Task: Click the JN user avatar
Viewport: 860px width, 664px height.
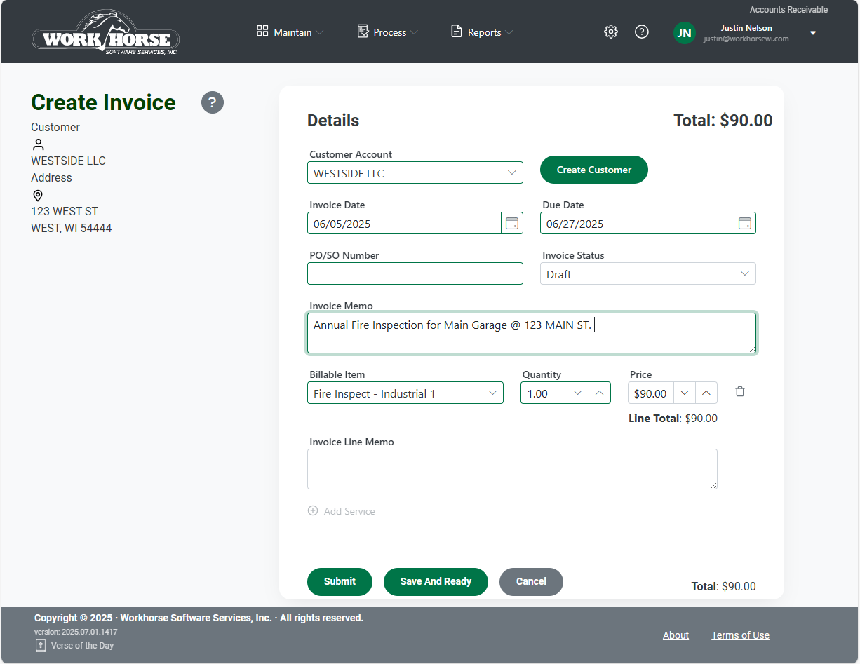Action: tap(684, 33)
